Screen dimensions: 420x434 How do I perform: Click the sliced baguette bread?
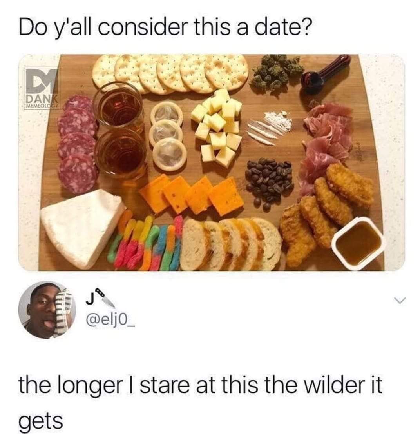click(232, 244)
